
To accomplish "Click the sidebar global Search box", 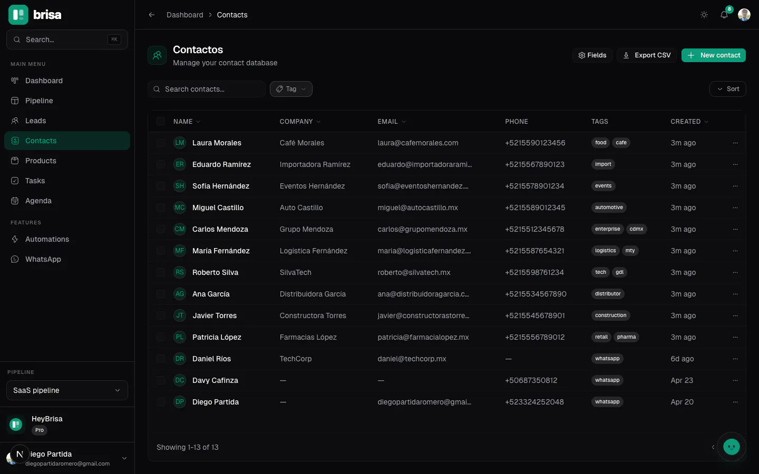I will click(67, 39).
